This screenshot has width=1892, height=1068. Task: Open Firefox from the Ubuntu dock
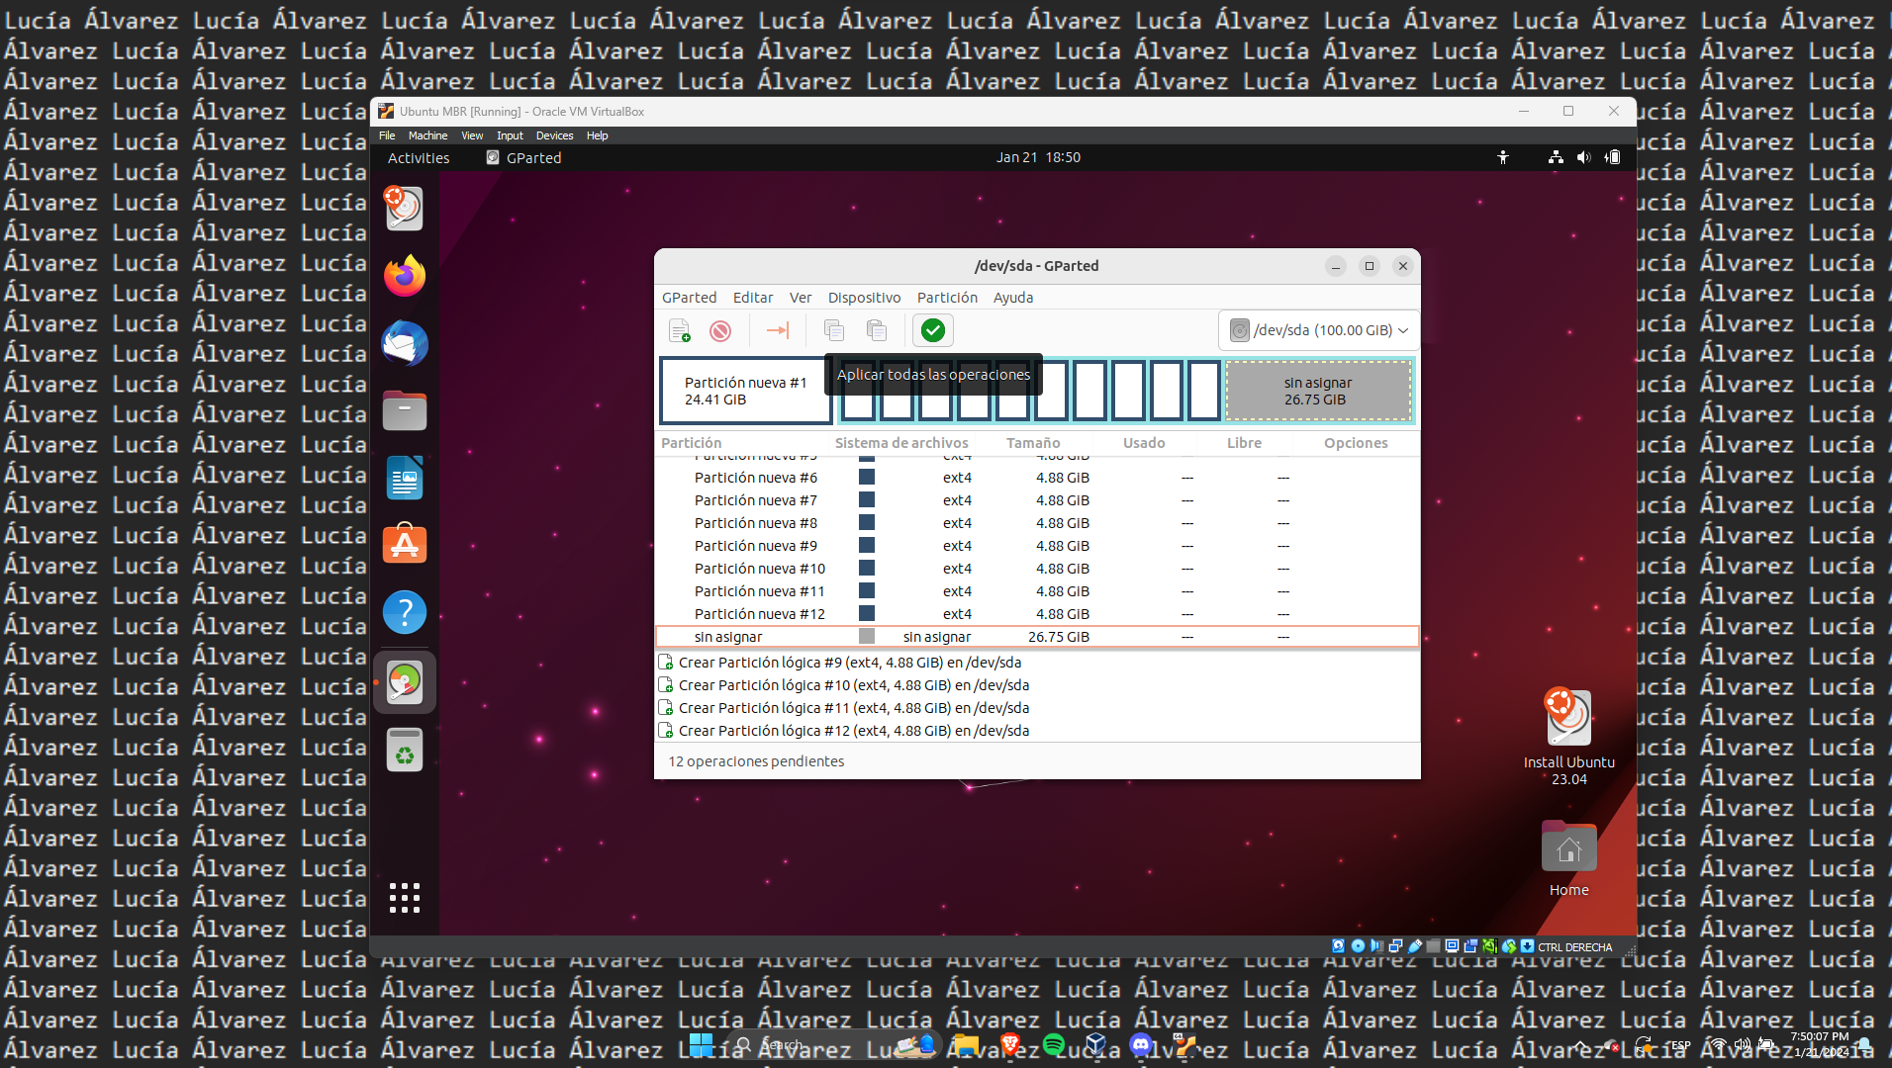(x=405, y=276)
